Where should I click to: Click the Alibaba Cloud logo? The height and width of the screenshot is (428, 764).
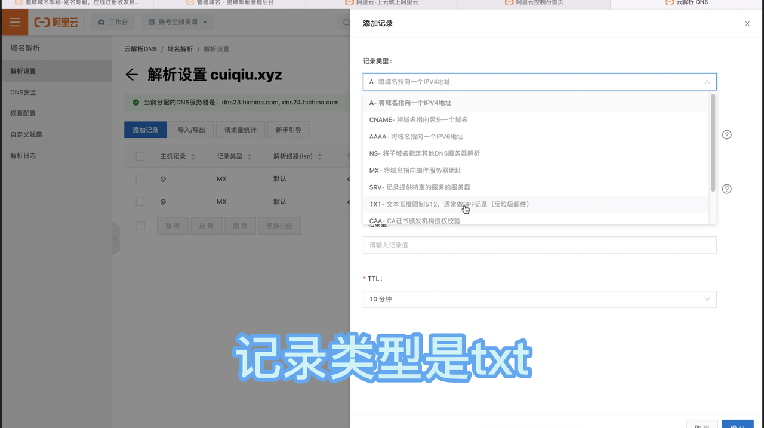[57, 22]
